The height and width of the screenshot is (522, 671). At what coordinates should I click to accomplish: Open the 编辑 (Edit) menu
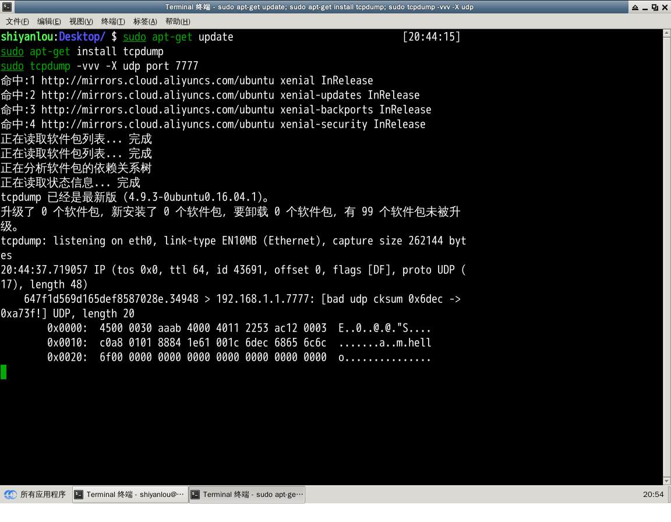coord(49,22)
